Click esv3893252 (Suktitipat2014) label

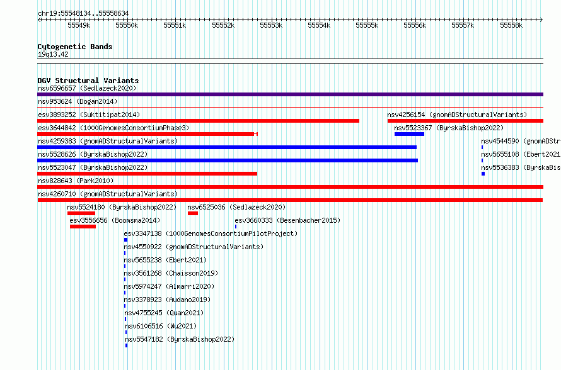coord(89,115)
